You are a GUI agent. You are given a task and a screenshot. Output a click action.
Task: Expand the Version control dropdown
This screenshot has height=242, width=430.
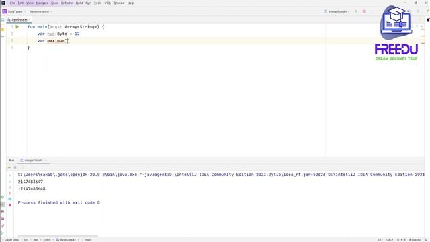point(41,11)
